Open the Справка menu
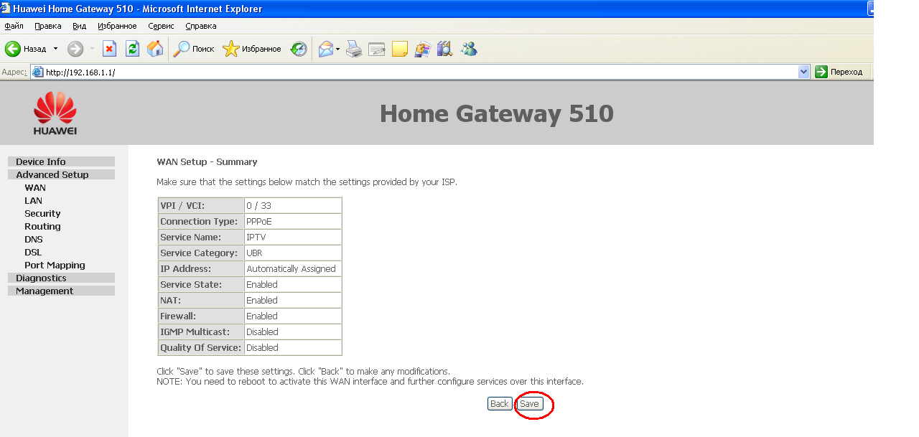 (201, 26)
